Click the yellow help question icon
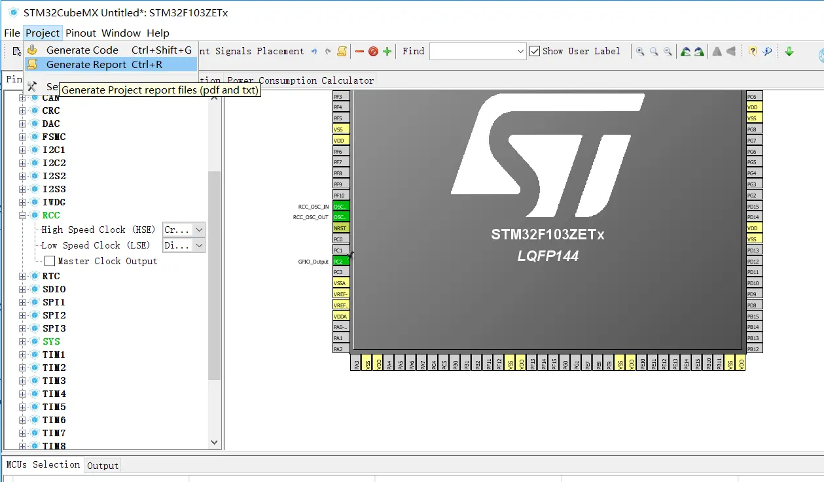824x482 pixels. [x=753, y=51]
